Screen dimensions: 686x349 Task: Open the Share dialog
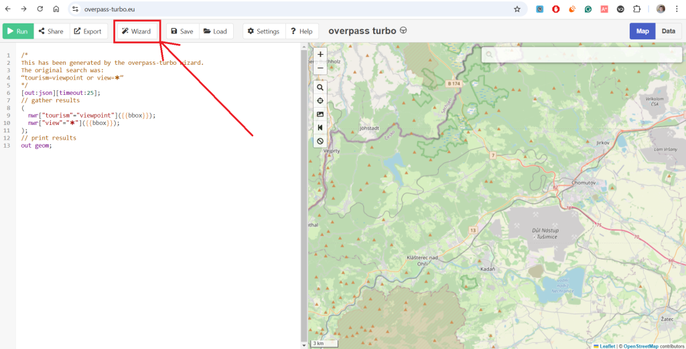click(x=52, y=31)
